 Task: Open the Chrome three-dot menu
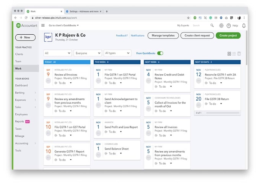[244, 18]
